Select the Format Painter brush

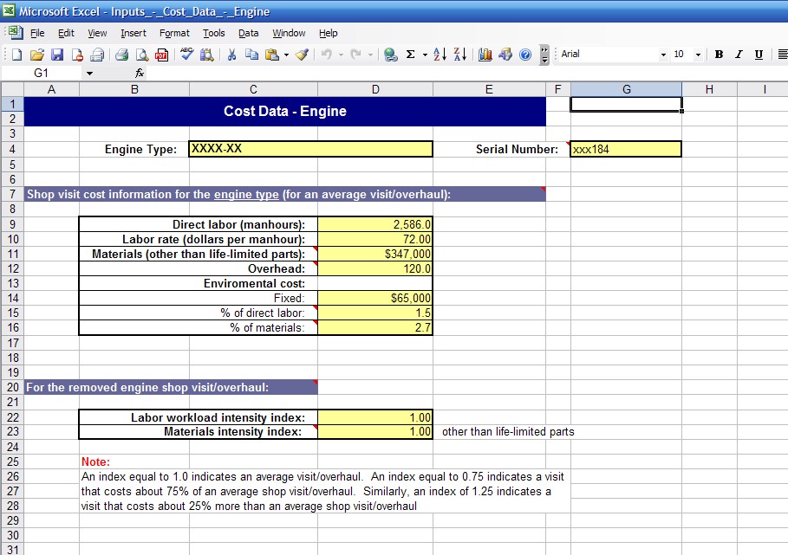(x=301, y=55)
